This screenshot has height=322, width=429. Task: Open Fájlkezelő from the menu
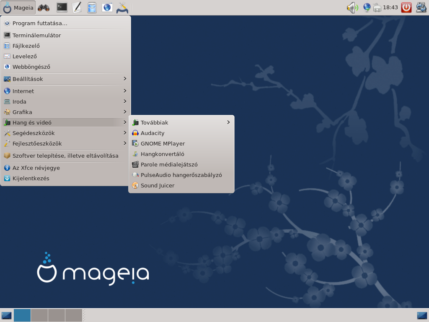point(65,46)
